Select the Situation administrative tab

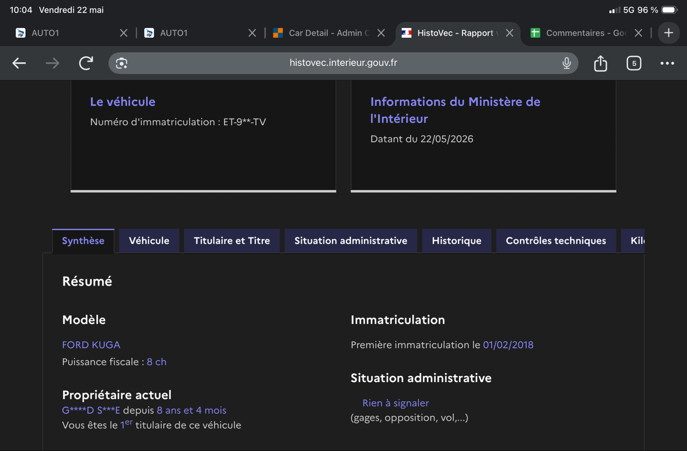tap(351, 241)
